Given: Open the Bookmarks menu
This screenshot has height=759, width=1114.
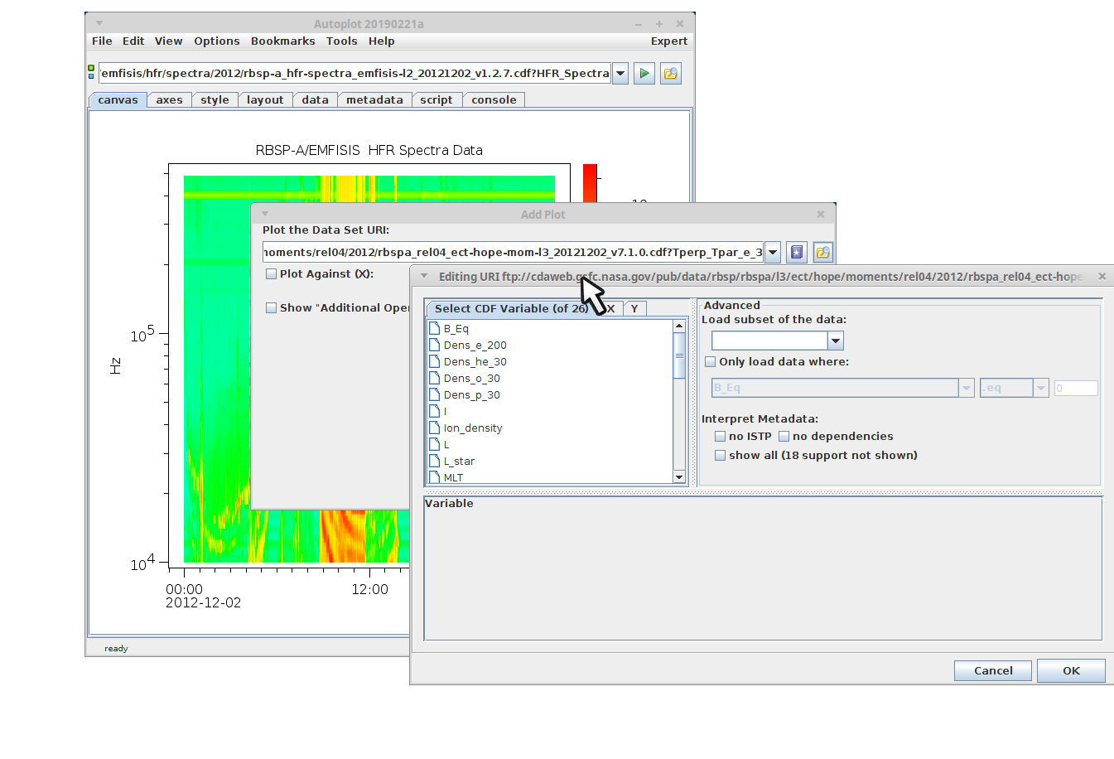Looking at the screenshot, I should pos(282,41).
